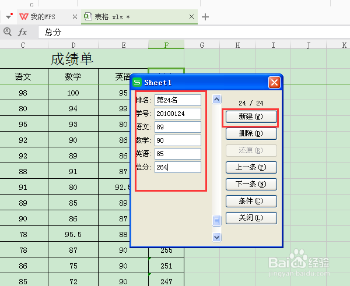Viewport: 350px width, 286px height.
Task: Click the cell with 100 in 数学 column
Action: pos(73,93)
